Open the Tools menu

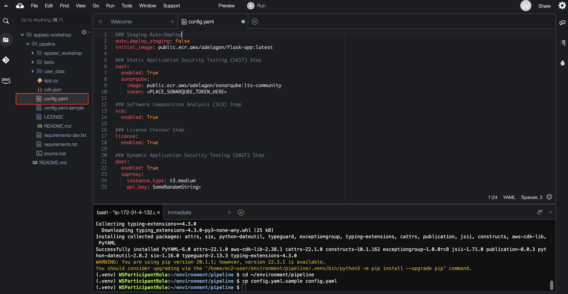[127, 6]
